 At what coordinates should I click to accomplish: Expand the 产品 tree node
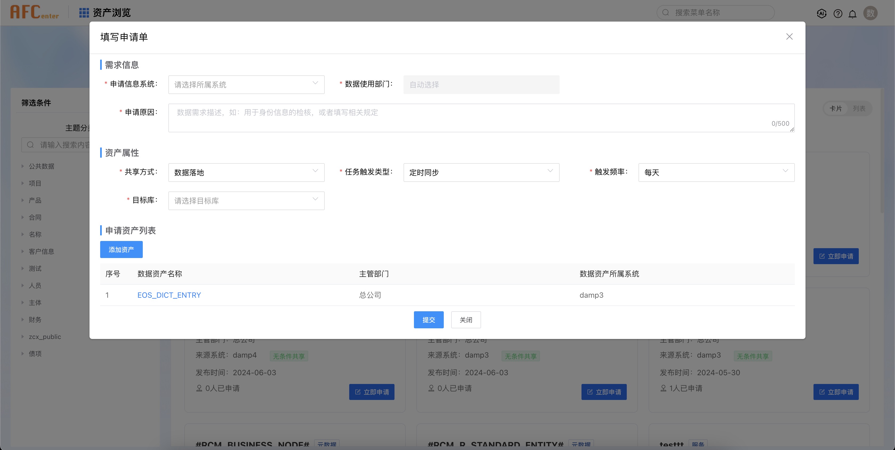[x=23, y=200]
